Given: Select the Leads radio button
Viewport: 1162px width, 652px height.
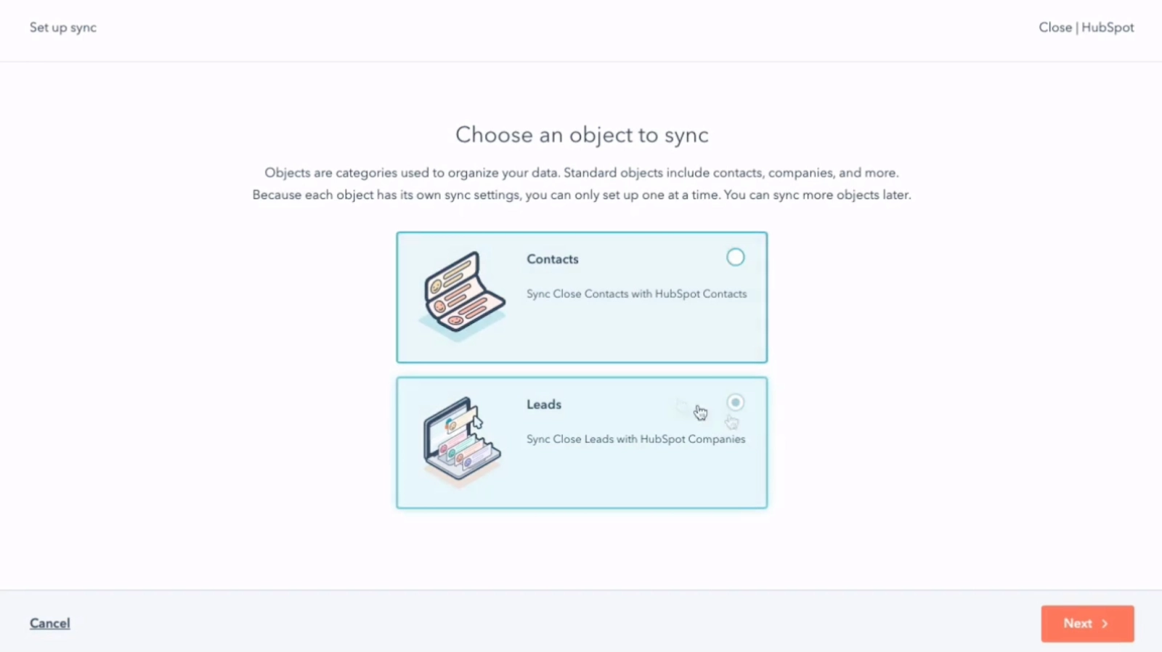Looking at the screenshot, I should click(x=735, y=402).
